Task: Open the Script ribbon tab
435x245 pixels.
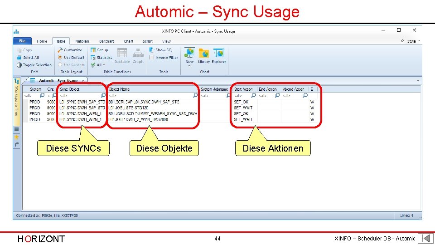Action: [148, 41]
